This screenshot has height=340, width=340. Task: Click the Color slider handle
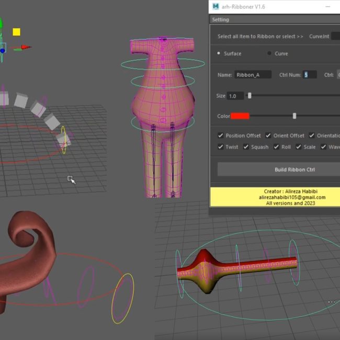point(294,116)
